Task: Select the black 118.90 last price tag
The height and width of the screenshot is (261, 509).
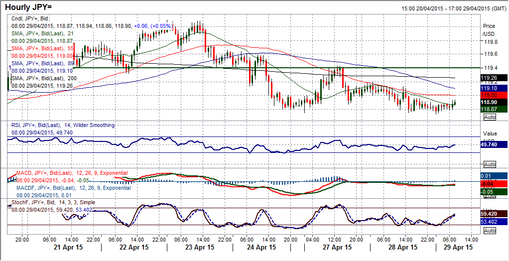Action: [494, 102]
